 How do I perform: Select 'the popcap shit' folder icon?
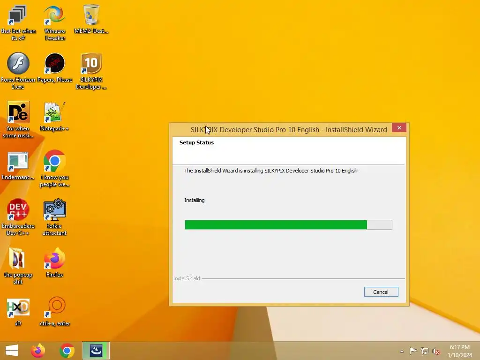[x=18, y=266]
